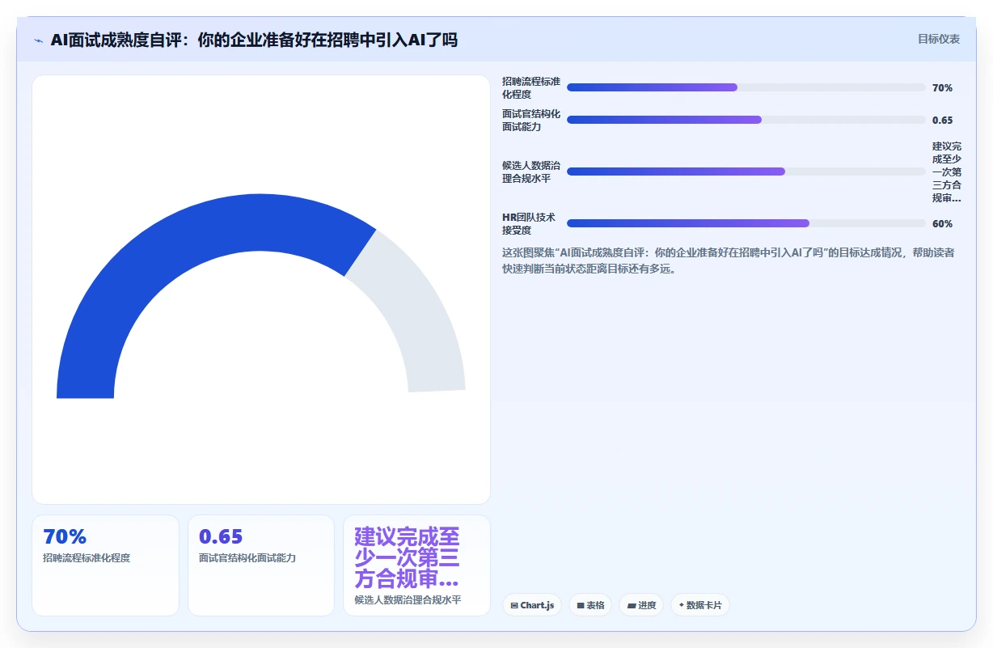Click the 70% data card
The image size is (993, 648).
(105, 565)
